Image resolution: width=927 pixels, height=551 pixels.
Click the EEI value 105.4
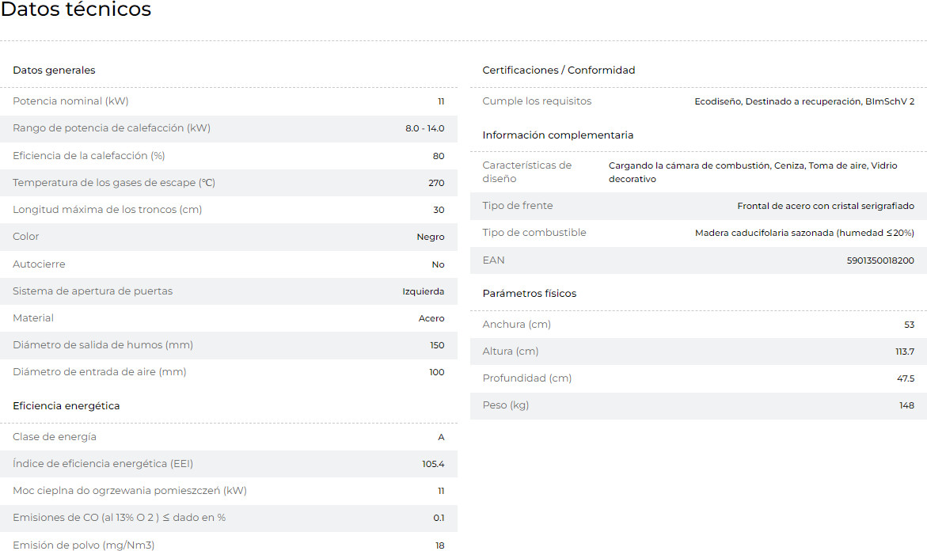point(433,464)
